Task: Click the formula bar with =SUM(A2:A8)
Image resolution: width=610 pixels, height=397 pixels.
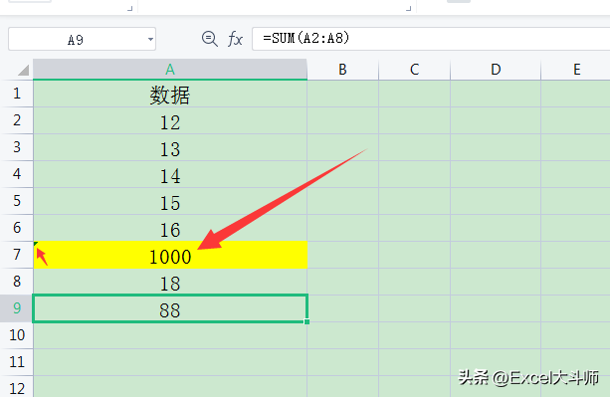Action: tap(431, 39)
